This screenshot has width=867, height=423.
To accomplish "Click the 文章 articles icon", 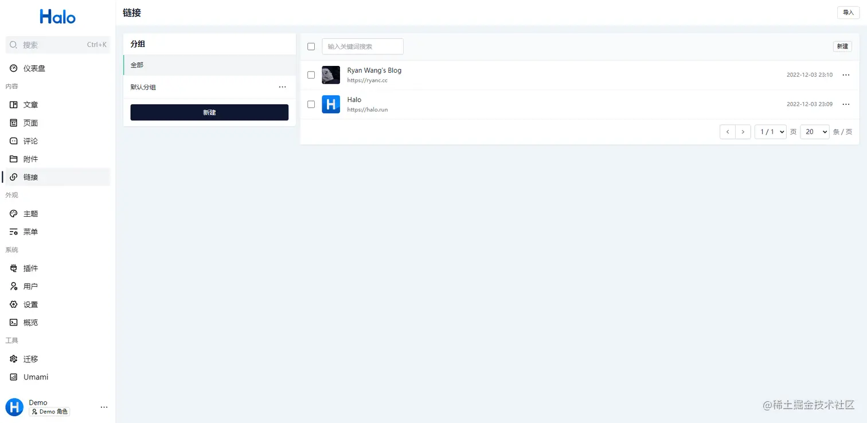I will tap(14, 105).
